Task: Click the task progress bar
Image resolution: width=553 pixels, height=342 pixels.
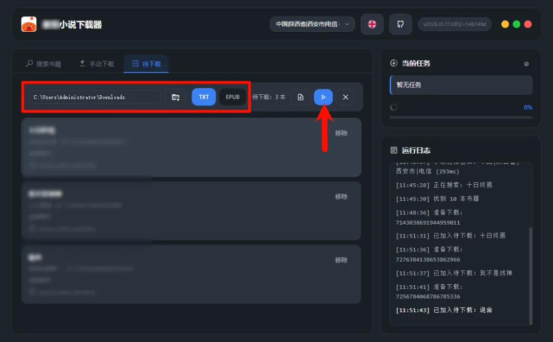Action: 461,117
